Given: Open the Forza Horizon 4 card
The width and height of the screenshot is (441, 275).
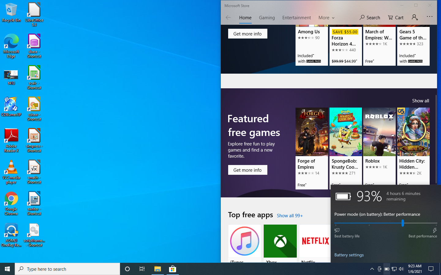Looking at the screenshot, I should 345,46.
